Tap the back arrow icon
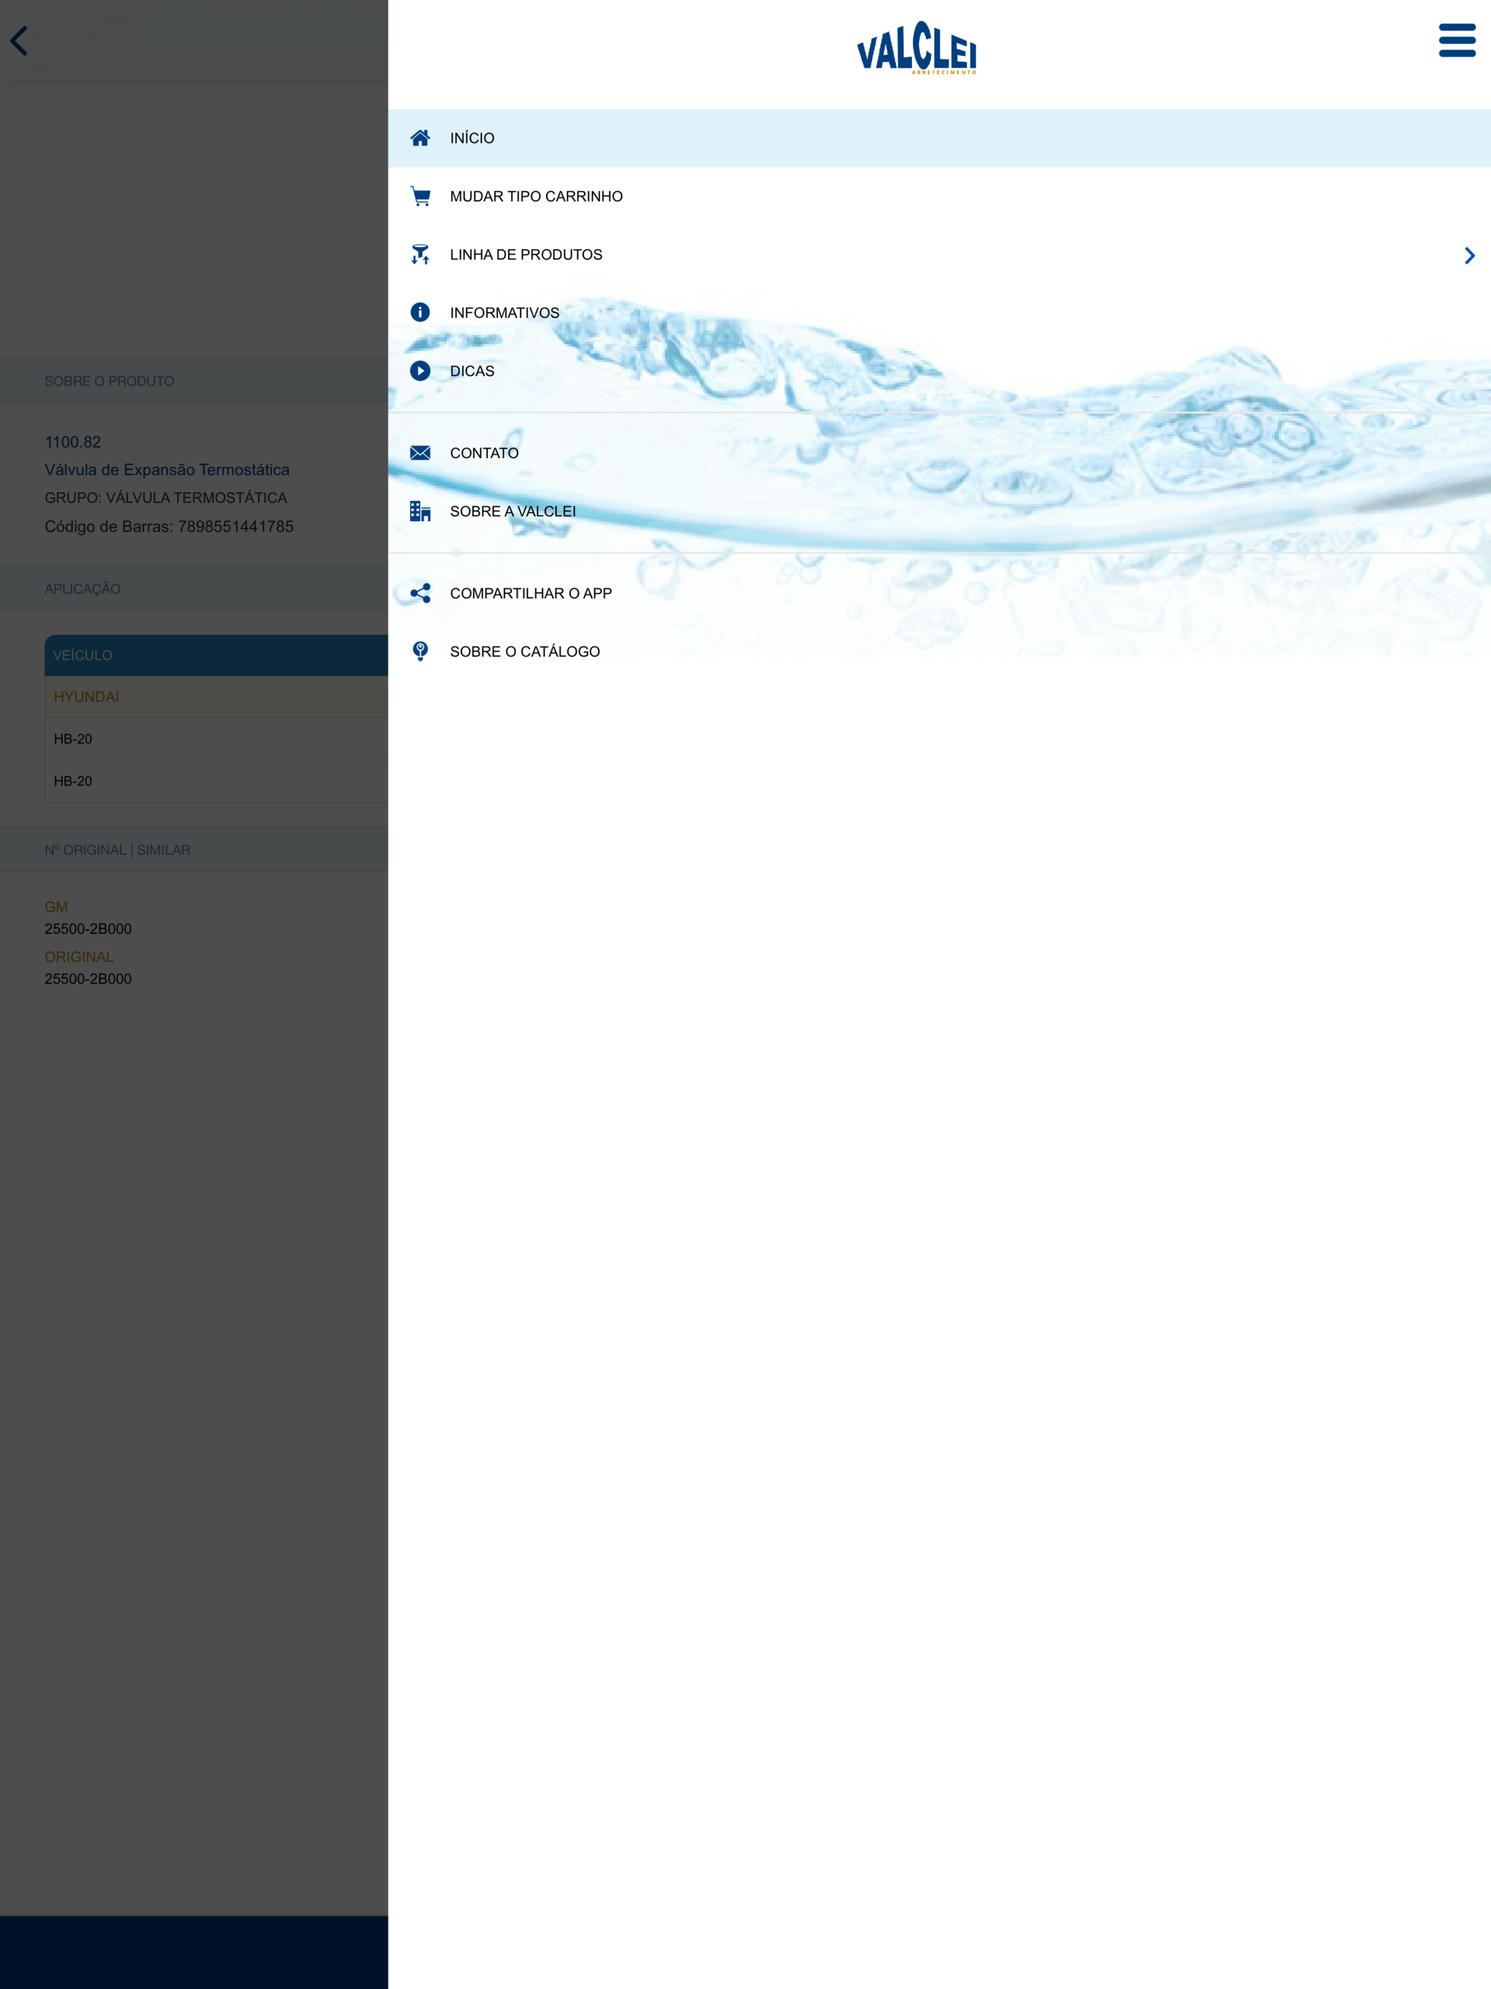The height and width of the screenshot is (1989, 1491). [19, 41]
